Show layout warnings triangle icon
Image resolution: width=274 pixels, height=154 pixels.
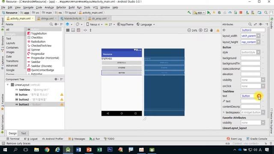point(218,30)
